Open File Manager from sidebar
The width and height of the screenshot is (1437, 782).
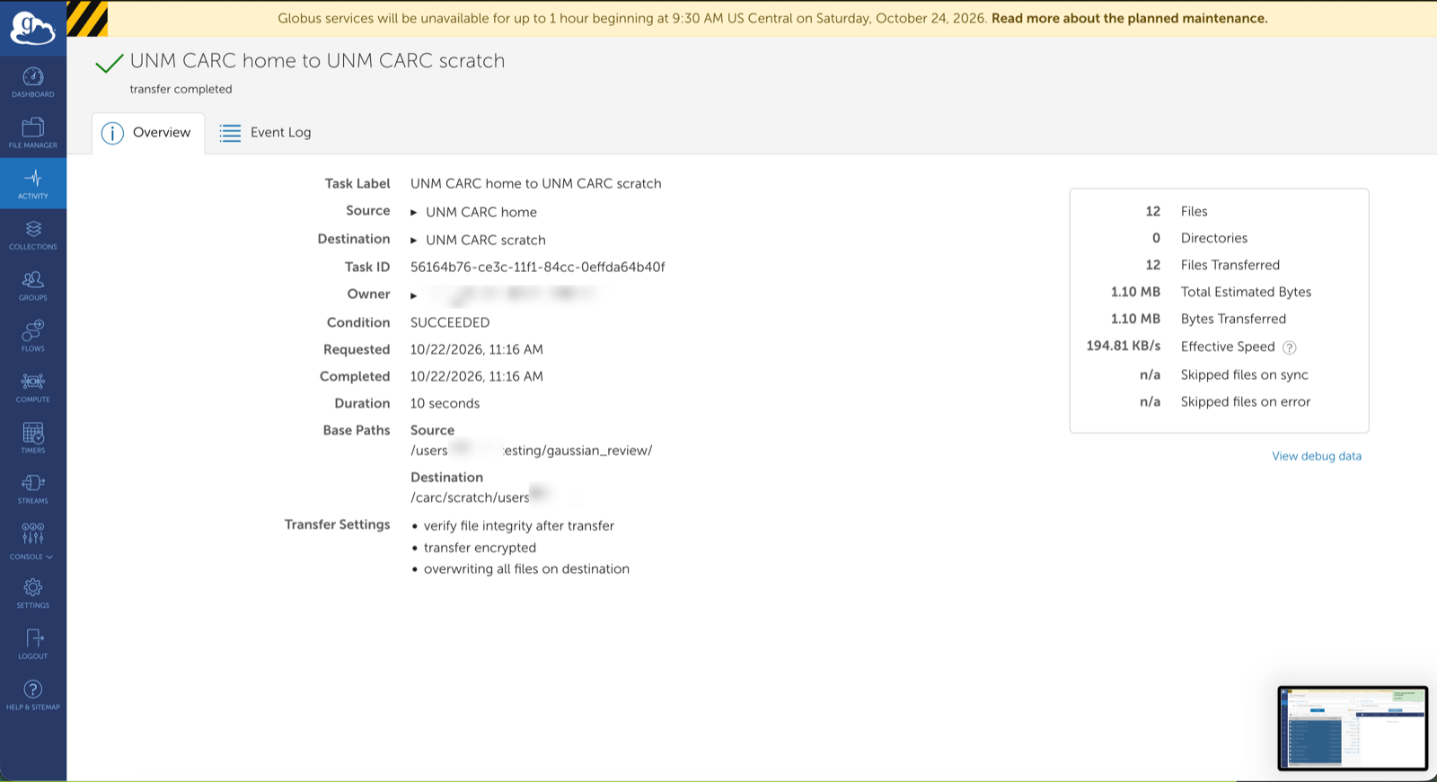click(x=33, y=133)
